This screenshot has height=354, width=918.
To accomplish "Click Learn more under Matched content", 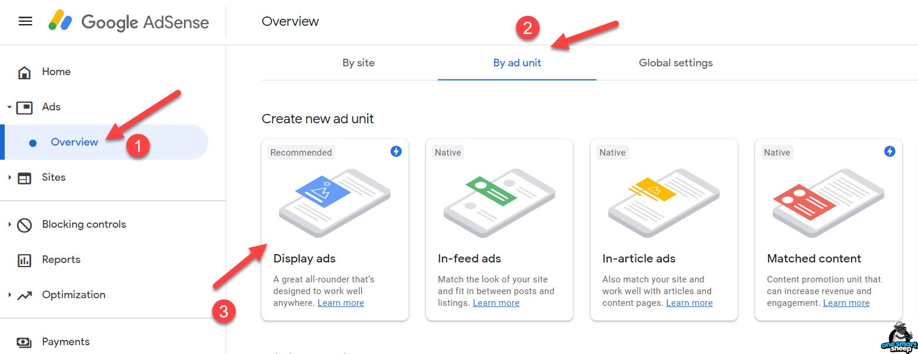I will pos(846,303).
